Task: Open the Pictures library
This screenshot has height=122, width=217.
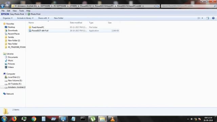Action: (x=11, y=64)
